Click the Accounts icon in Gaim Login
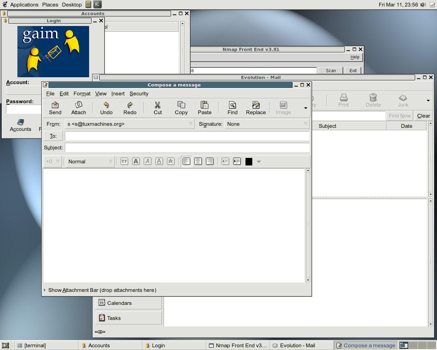 [20, 125]
